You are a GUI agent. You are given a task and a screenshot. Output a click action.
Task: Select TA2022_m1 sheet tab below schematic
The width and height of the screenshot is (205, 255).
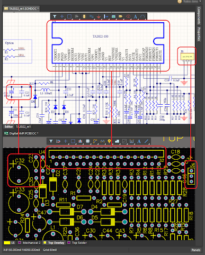23,126
